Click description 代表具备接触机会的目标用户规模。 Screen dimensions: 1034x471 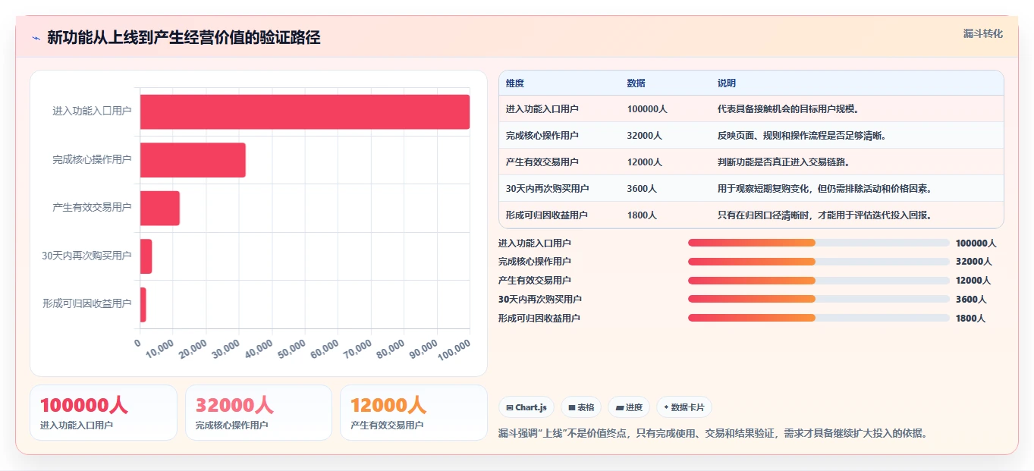[x=788, y=109]
